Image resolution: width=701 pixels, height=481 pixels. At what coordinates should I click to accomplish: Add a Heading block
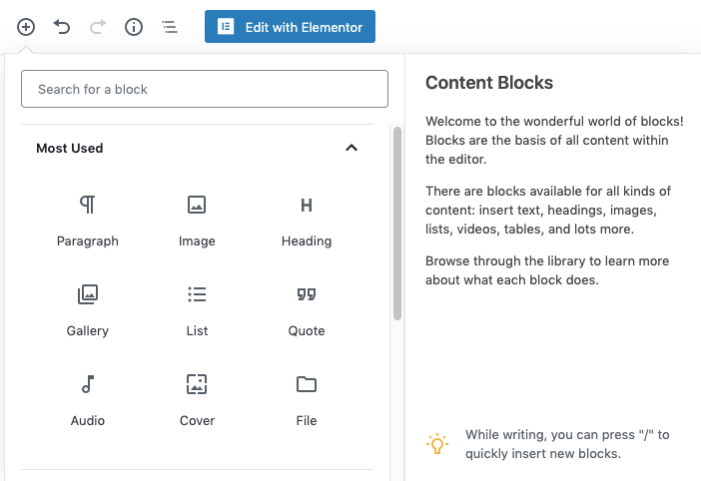tap(307, 222)
